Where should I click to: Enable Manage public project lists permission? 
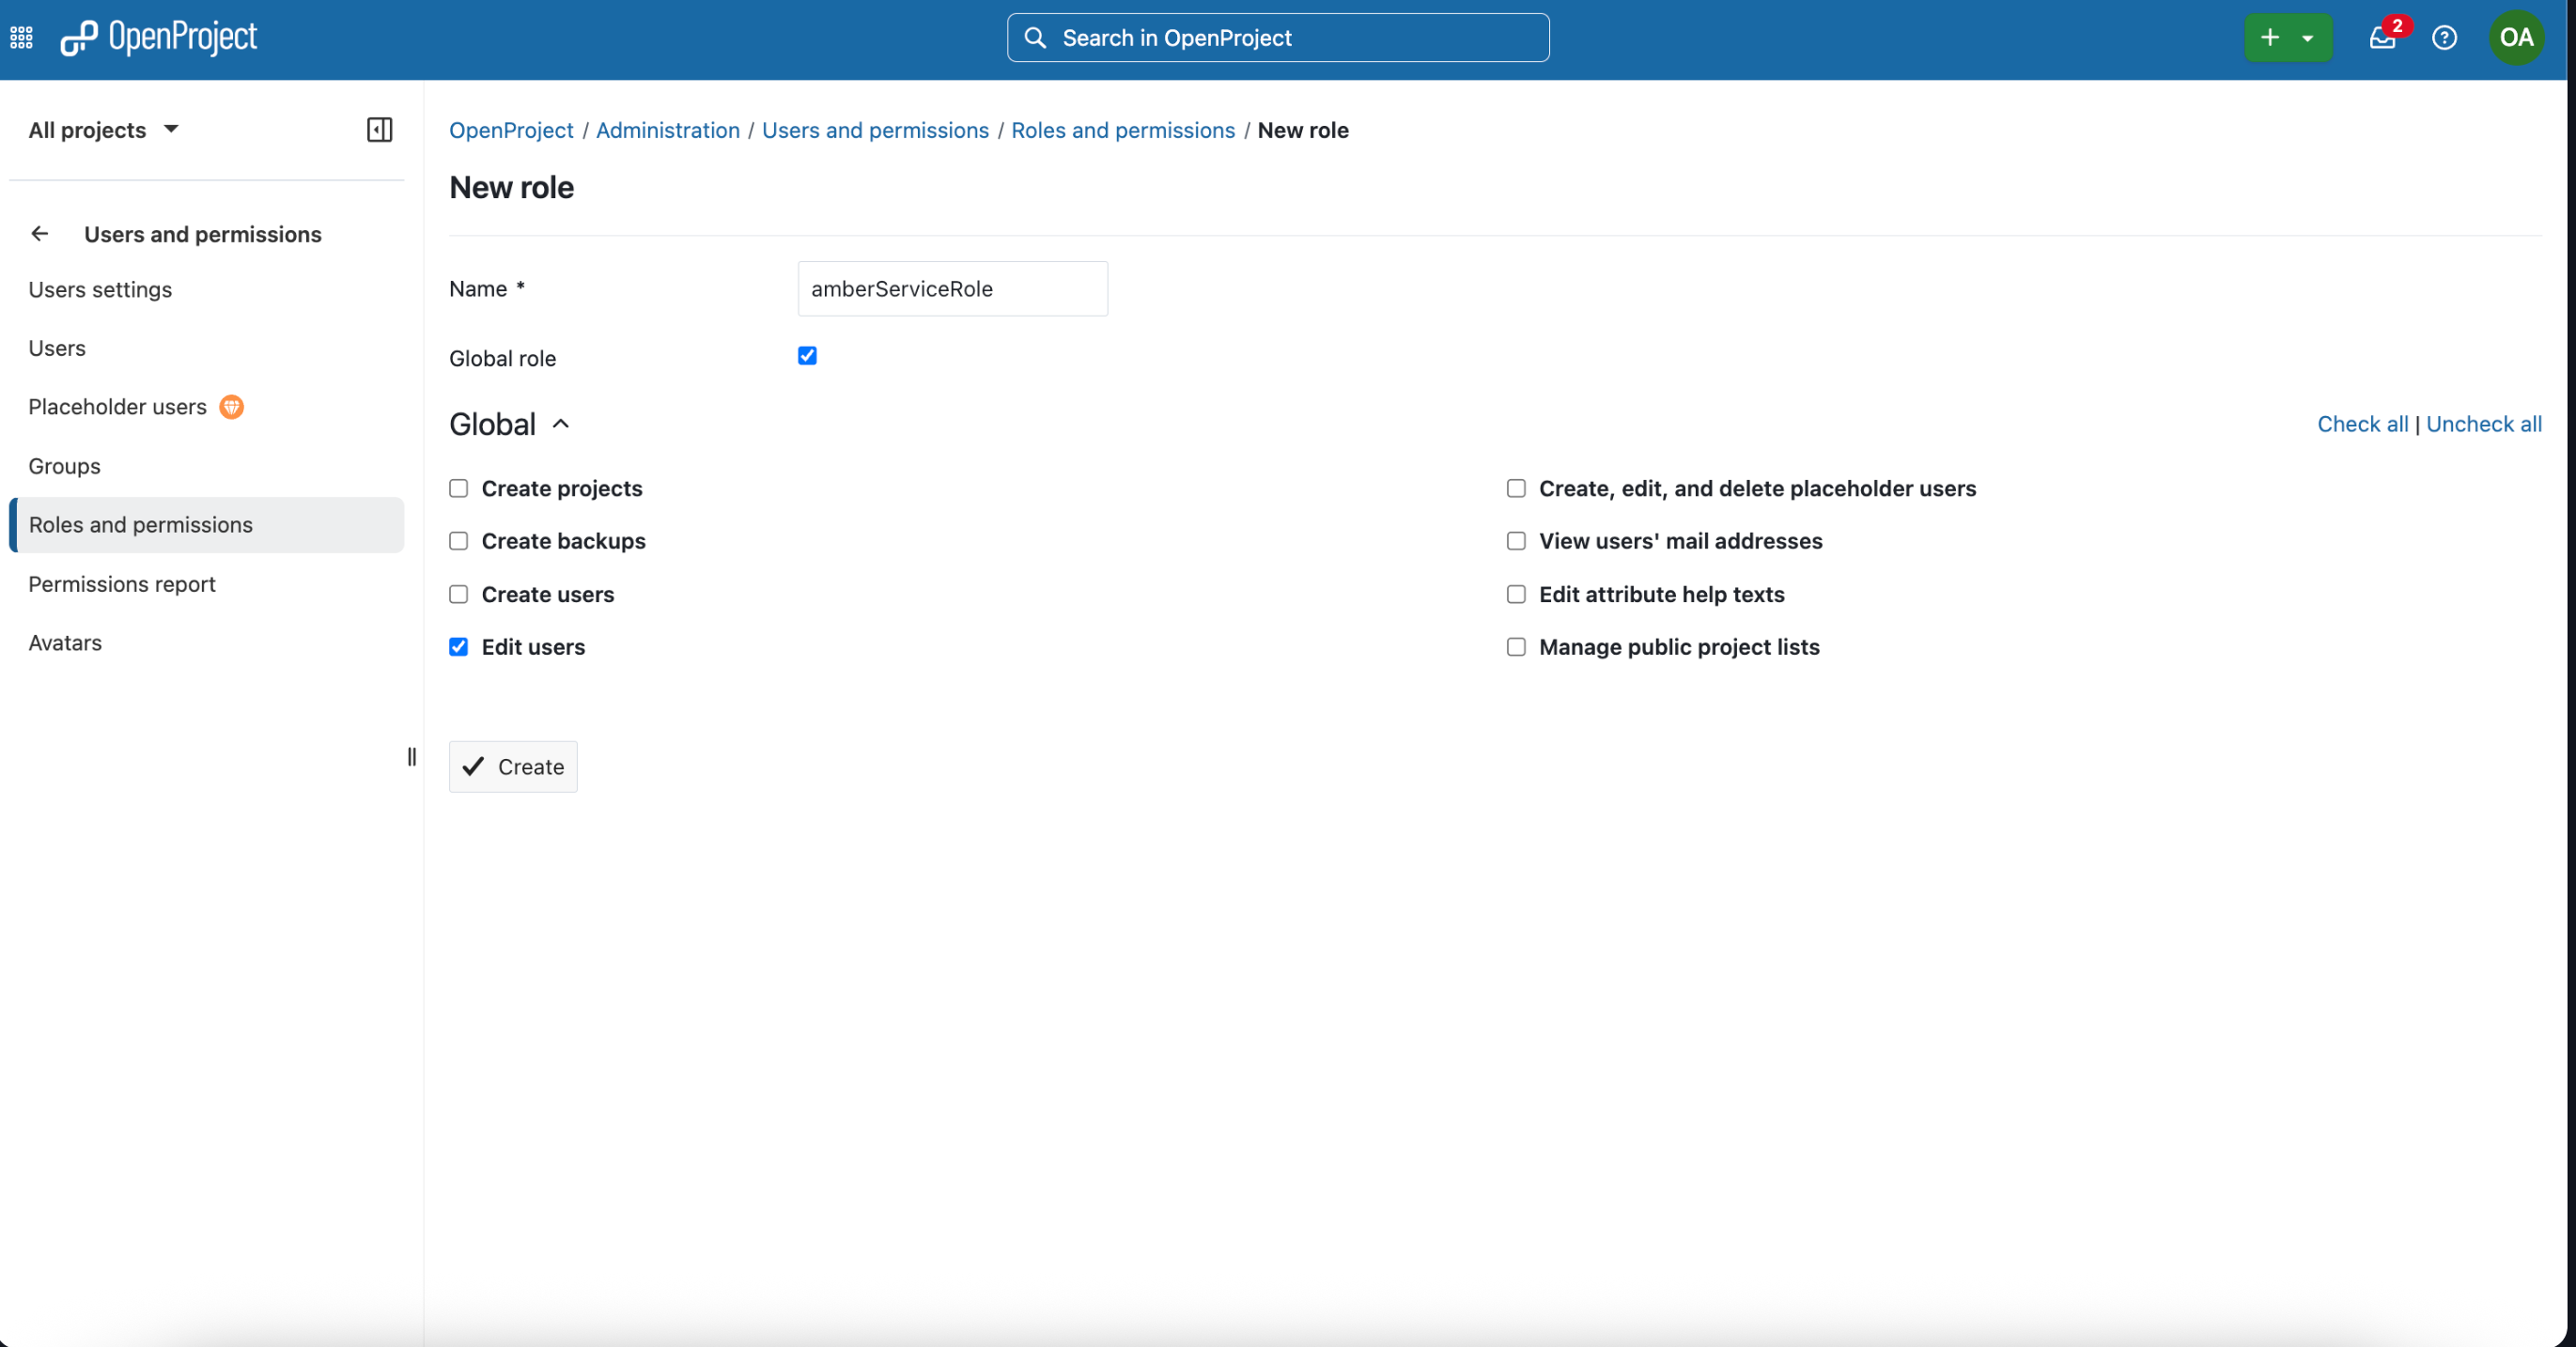pos(1516,647)
